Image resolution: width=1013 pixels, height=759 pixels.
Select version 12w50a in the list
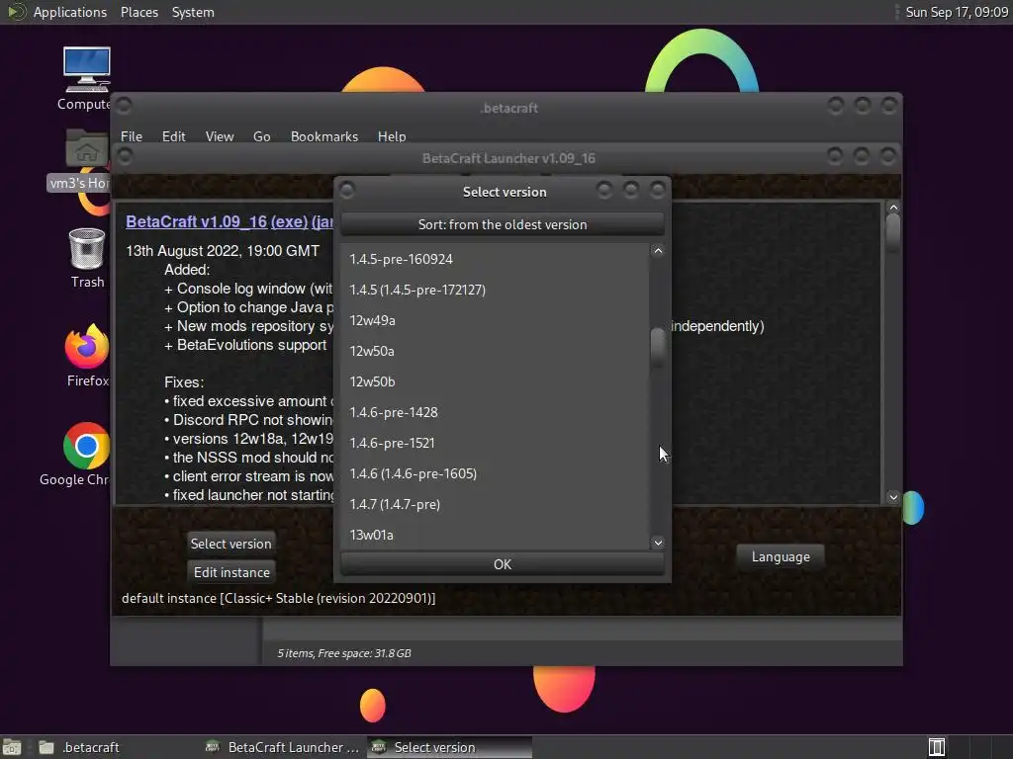point(495,351)
